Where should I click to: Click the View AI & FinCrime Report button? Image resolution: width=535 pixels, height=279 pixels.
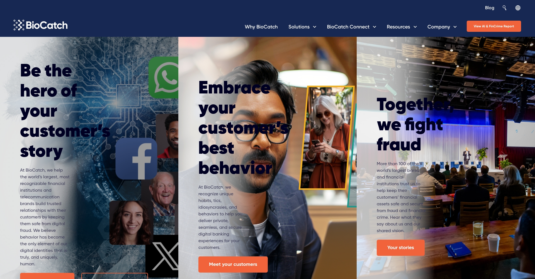click(x=494, y=26)
